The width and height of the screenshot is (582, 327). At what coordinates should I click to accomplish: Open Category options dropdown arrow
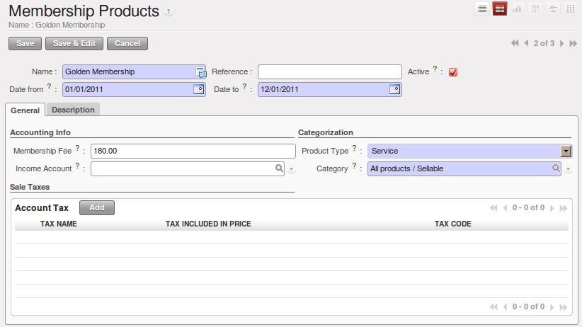[x=568, y=169]
